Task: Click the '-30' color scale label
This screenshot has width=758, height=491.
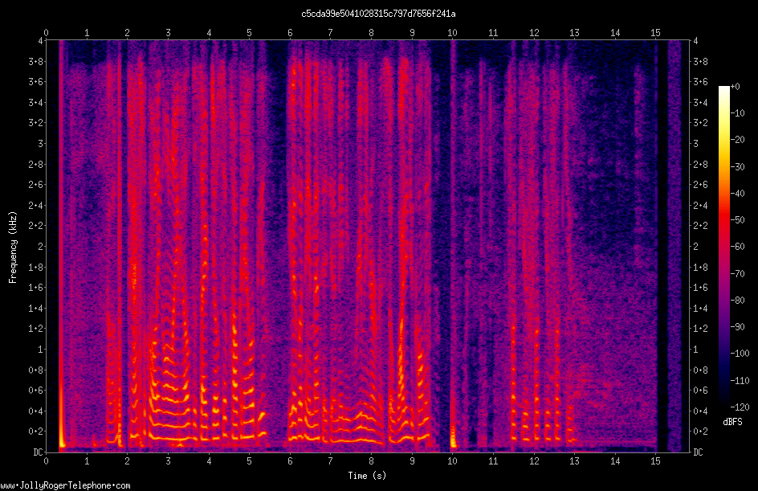Action: (737, 167)
